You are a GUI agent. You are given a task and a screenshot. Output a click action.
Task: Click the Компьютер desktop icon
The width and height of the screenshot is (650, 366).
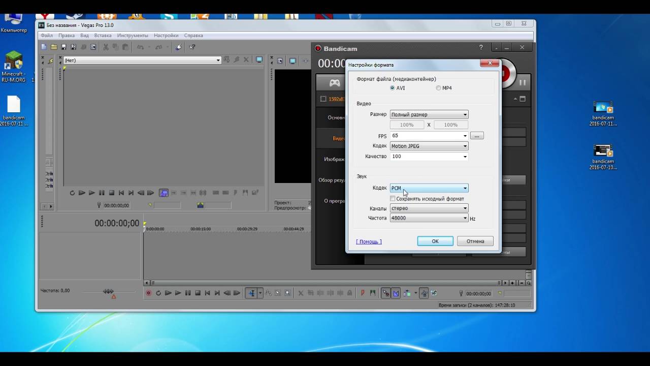click(14, 23)
